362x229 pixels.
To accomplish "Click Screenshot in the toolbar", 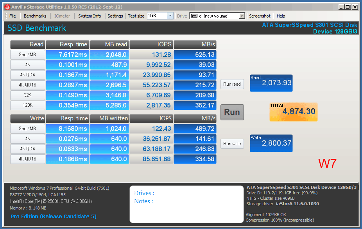I will tap(260, 16).
